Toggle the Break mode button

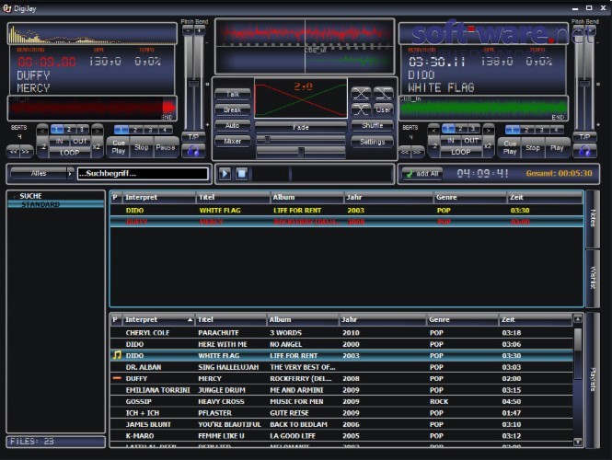point(233,110)
